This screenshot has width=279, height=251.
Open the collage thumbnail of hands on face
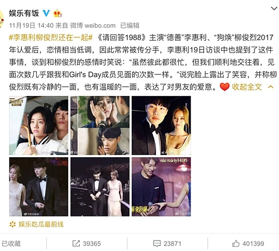(x=100, y=125)
